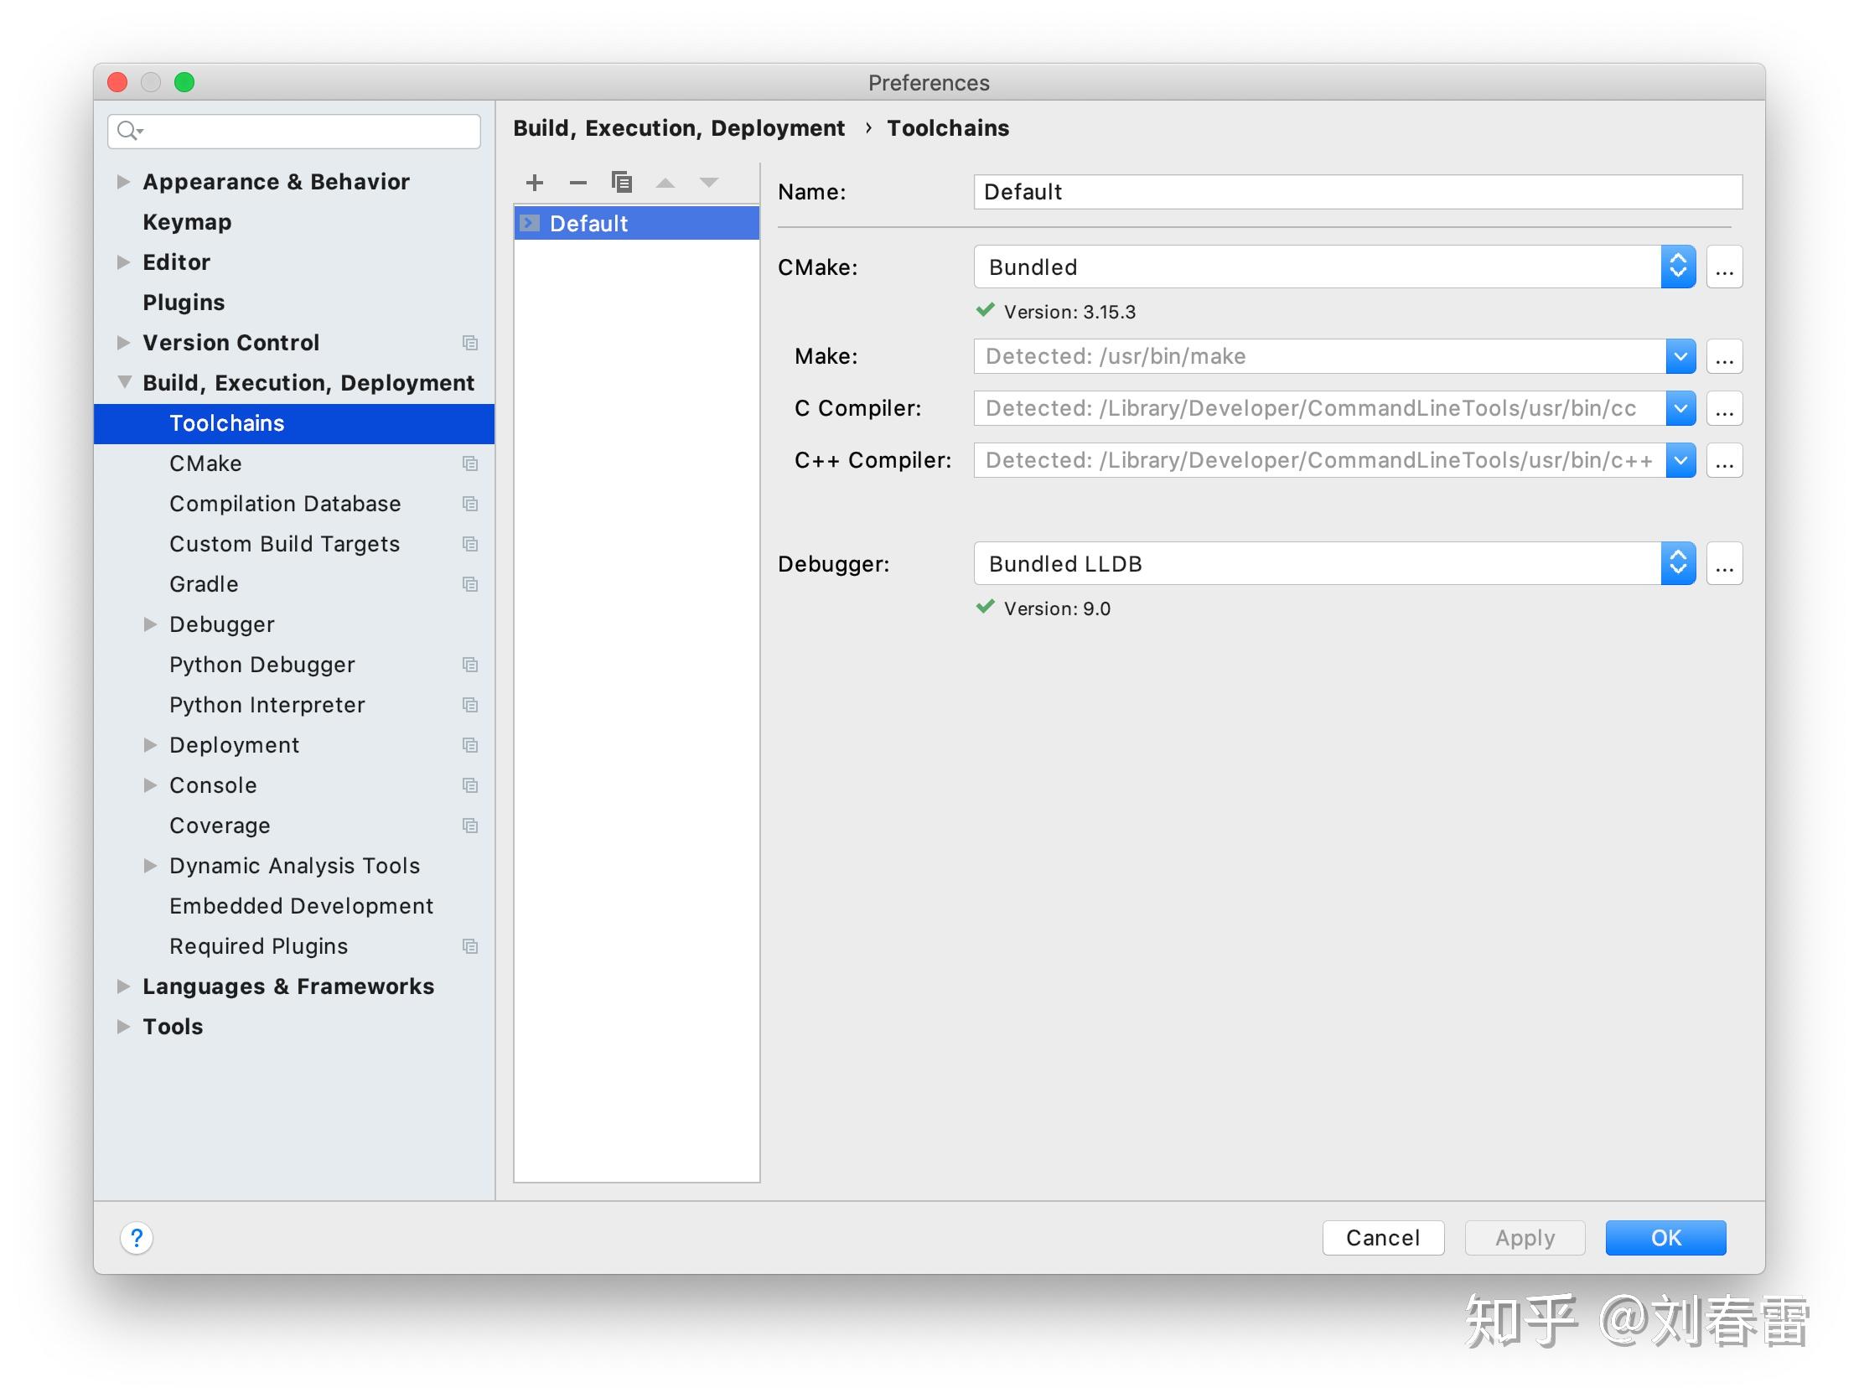Open Gradle settings page
Screen dimensions: 1859x1398
pyautogui.click(x=204, y=584)
